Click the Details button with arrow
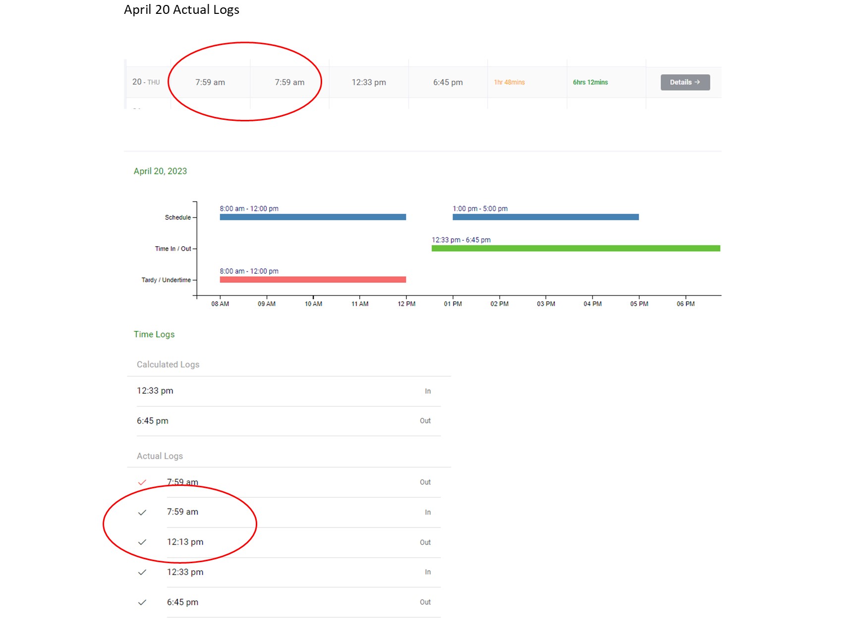The image size is (846, 634). (684, 82)
